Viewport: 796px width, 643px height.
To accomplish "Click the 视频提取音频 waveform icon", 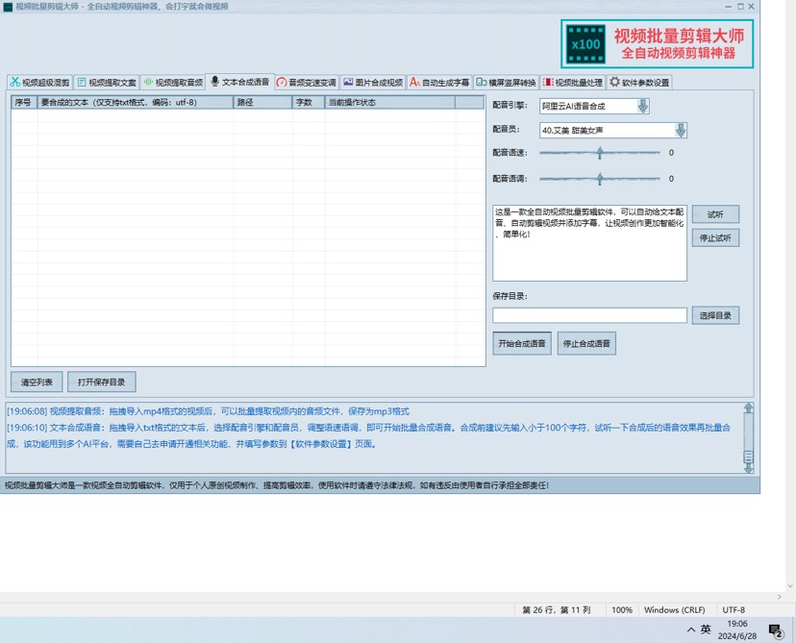I will tap(146, 83).
